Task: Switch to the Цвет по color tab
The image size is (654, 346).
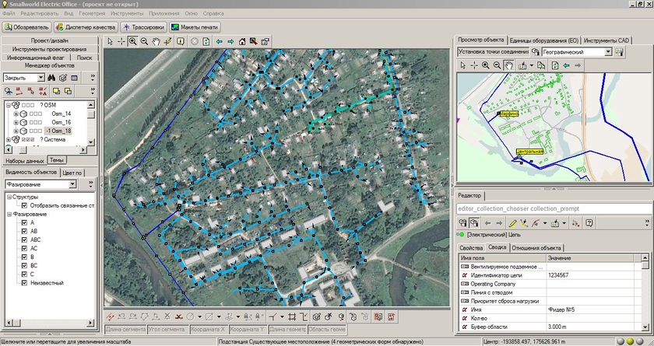Action: 72,172
